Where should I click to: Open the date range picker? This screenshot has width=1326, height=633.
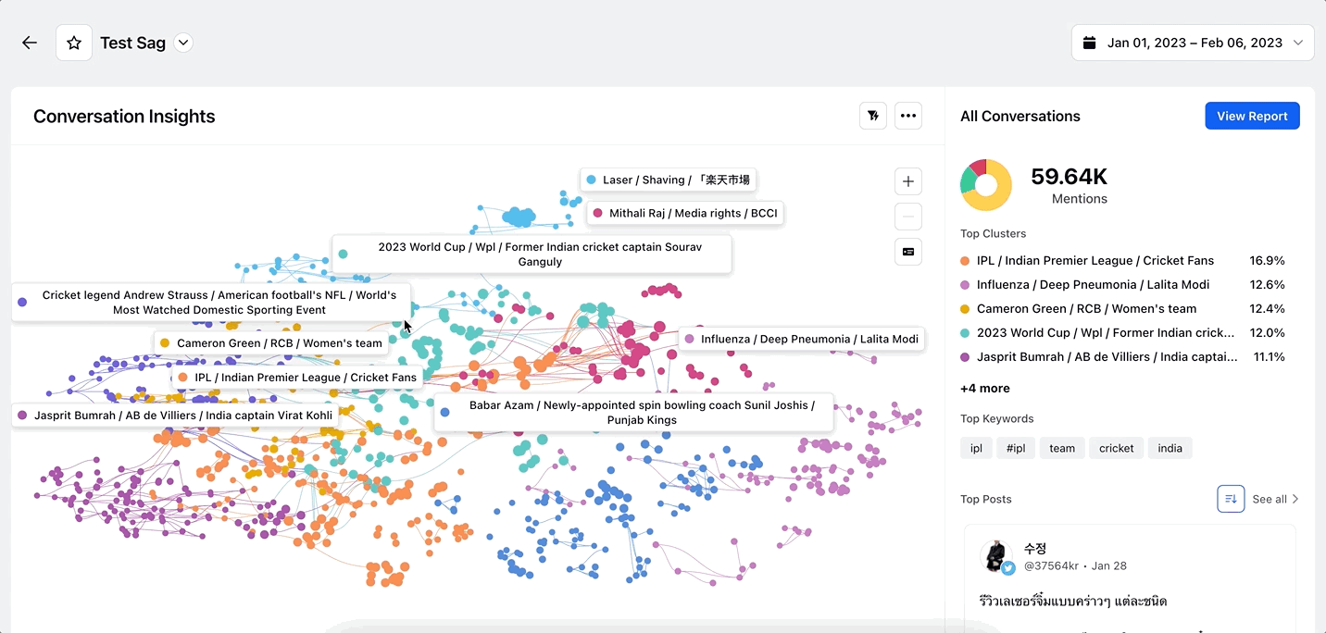[1193, 43]
